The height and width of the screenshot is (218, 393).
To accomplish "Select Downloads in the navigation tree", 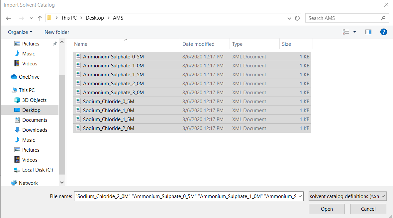I will tap(35, 130).
